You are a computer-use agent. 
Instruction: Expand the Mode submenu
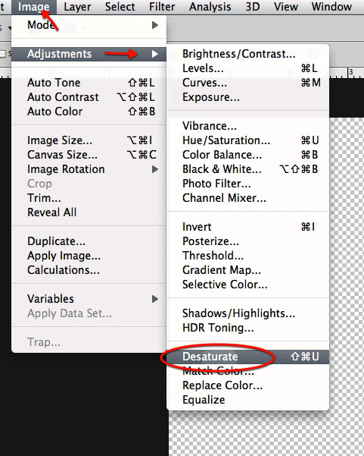pyautogui.click(x=89, y=25)
